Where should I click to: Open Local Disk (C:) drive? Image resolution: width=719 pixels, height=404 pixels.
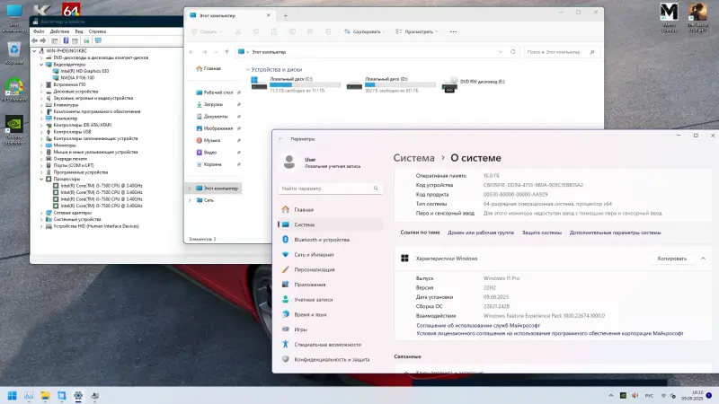[x=296, y=84]
